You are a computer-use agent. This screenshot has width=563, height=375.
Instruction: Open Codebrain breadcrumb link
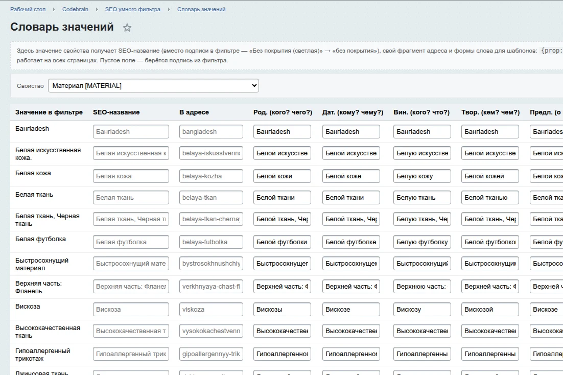[x=75, y=9]
